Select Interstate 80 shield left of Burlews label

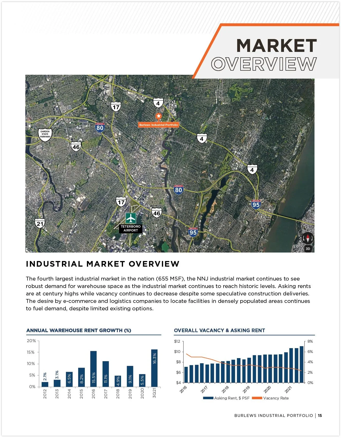tap(100, 127)
